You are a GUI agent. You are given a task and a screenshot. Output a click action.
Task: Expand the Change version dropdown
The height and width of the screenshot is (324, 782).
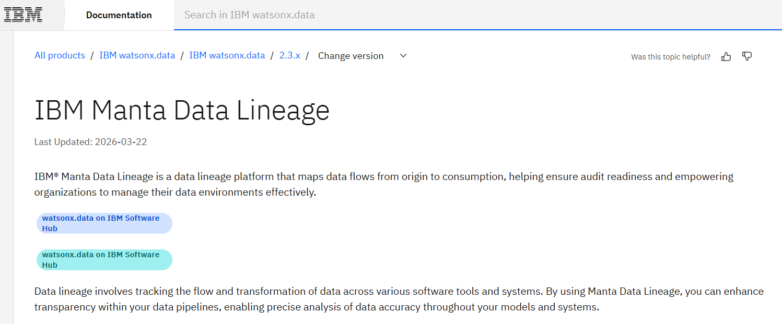(x=363, y=56)
